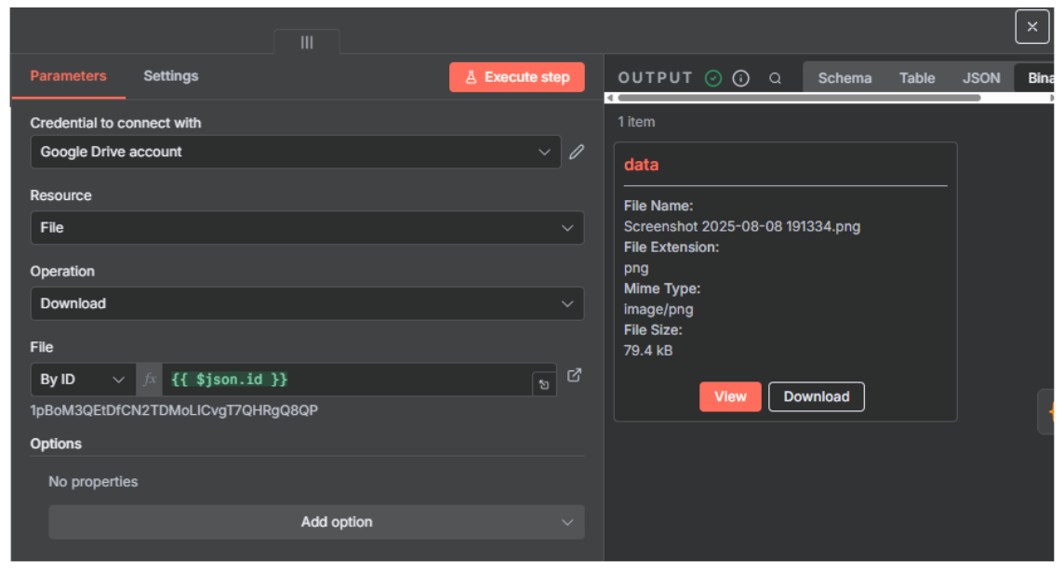Close the node panel with X
1064x575 pixels.
(x=1032, y=27)
